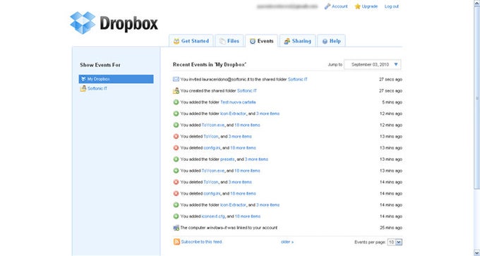Image resolution: width=480 pixels, height=256 pixels.
Task: Click green plus icon of Icon Extractor, 14 mins ago
Action: click(176, 205)
